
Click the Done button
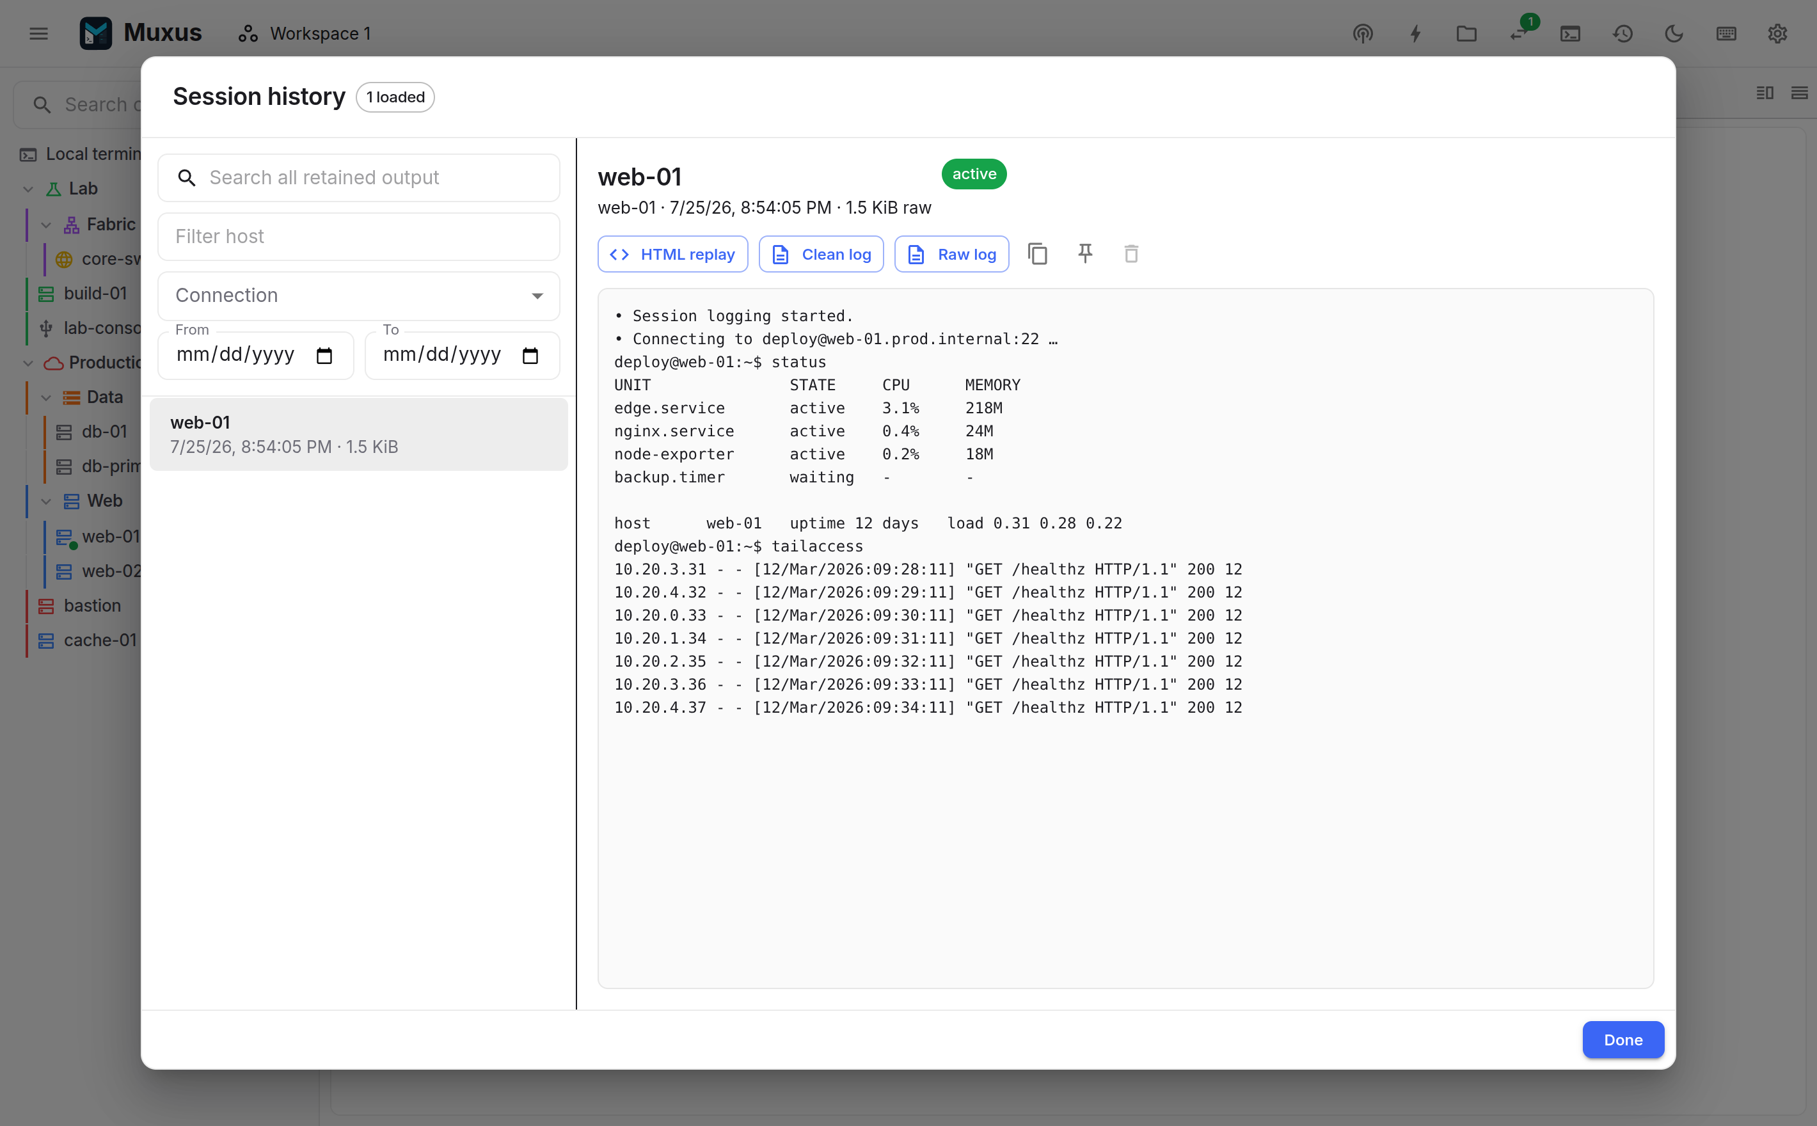[1623, 1040]
